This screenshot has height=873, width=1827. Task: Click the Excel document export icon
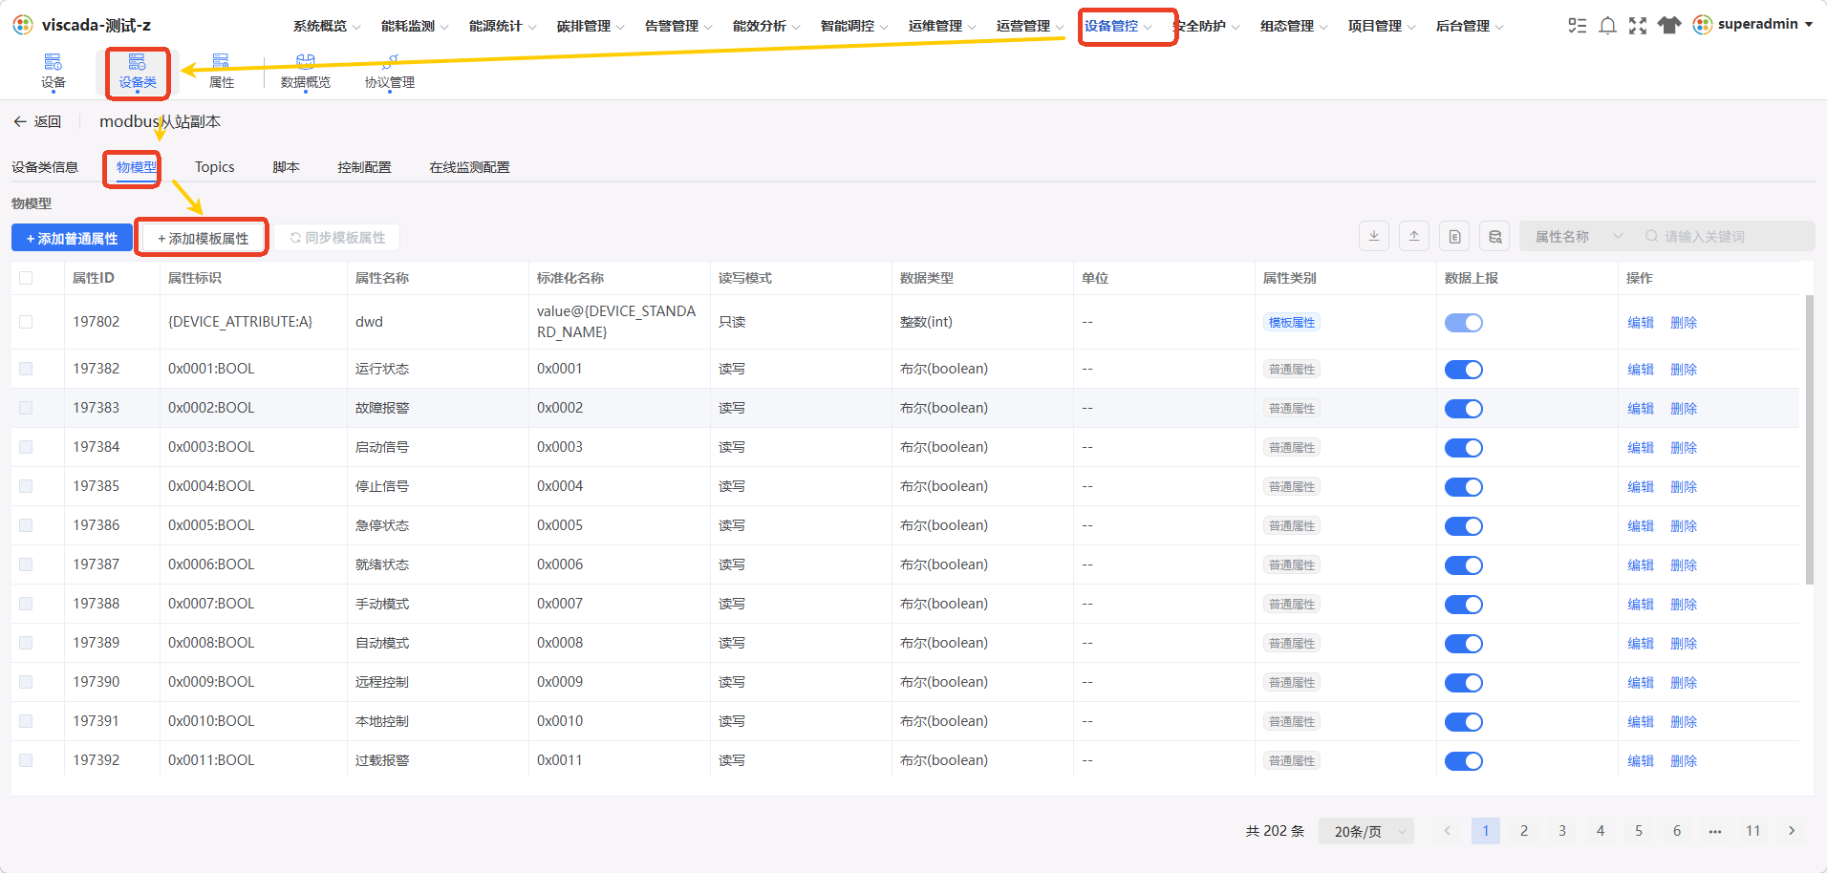(1454, 236)
